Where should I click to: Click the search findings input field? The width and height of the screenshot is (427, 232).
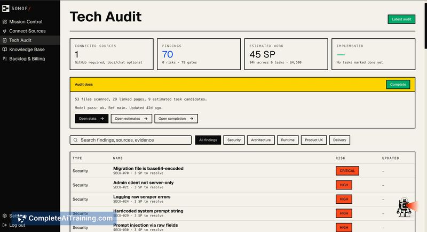pos(131,140)
